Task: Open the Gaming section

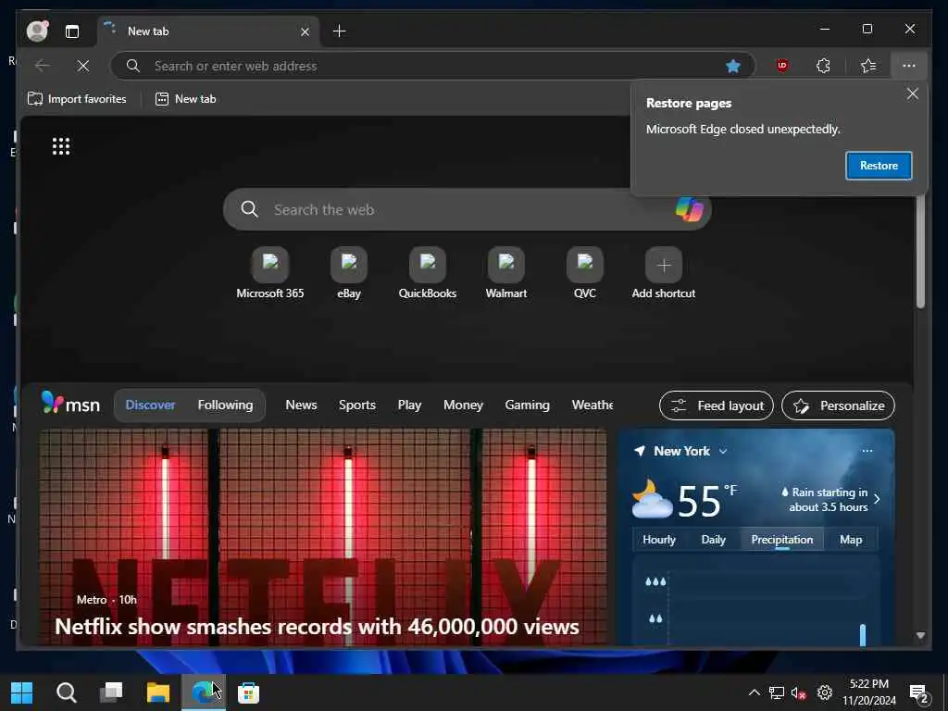Action: (x=527, y=405)
